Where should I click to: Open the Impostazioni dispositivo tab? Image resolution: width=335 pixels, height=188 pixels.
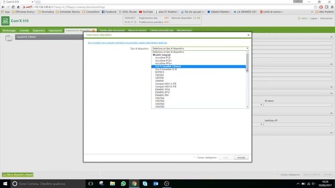(80, 31)
